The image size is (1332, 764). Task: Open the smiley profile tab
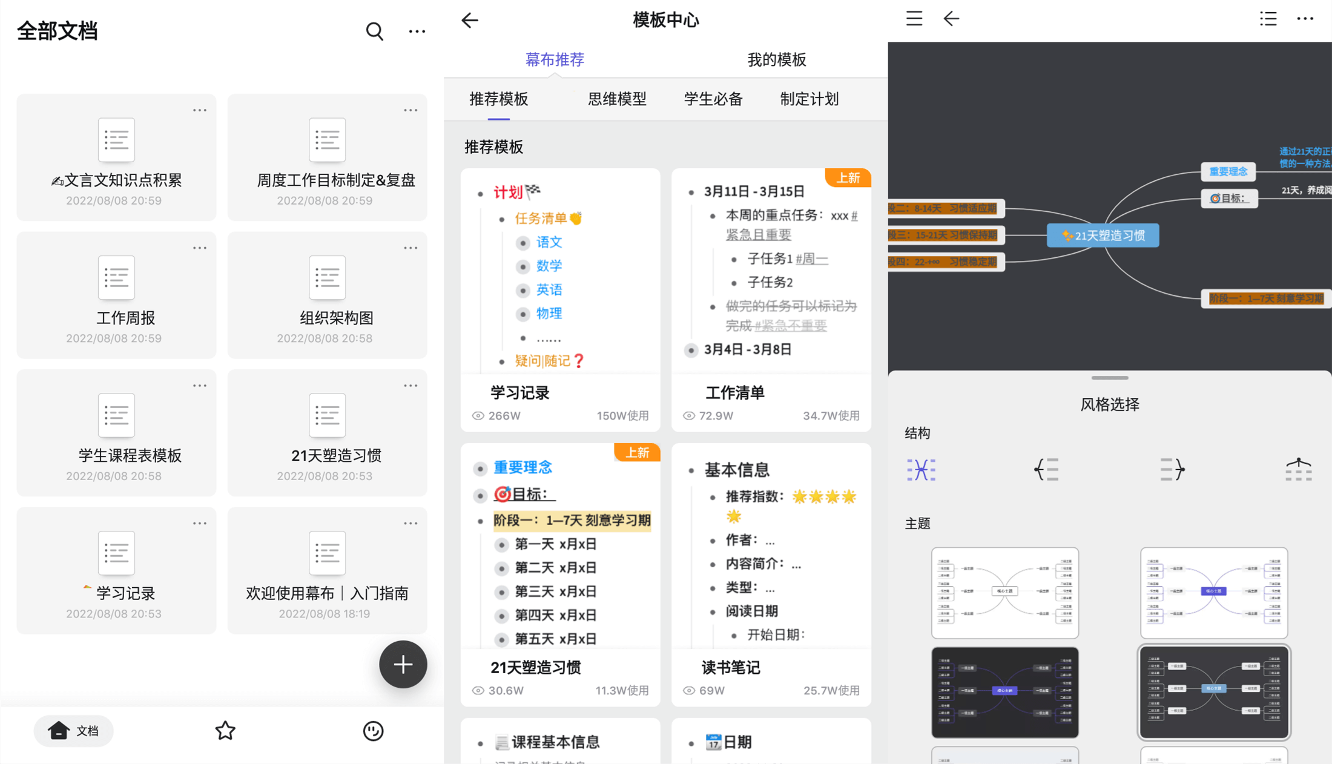(373, 731)
